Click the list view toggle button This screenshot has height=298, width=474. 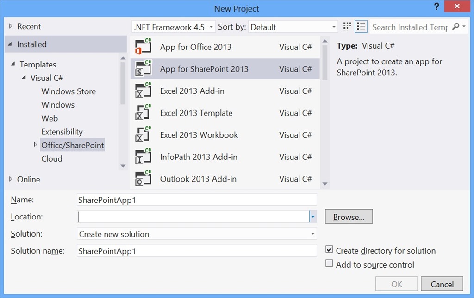(361, 26)
